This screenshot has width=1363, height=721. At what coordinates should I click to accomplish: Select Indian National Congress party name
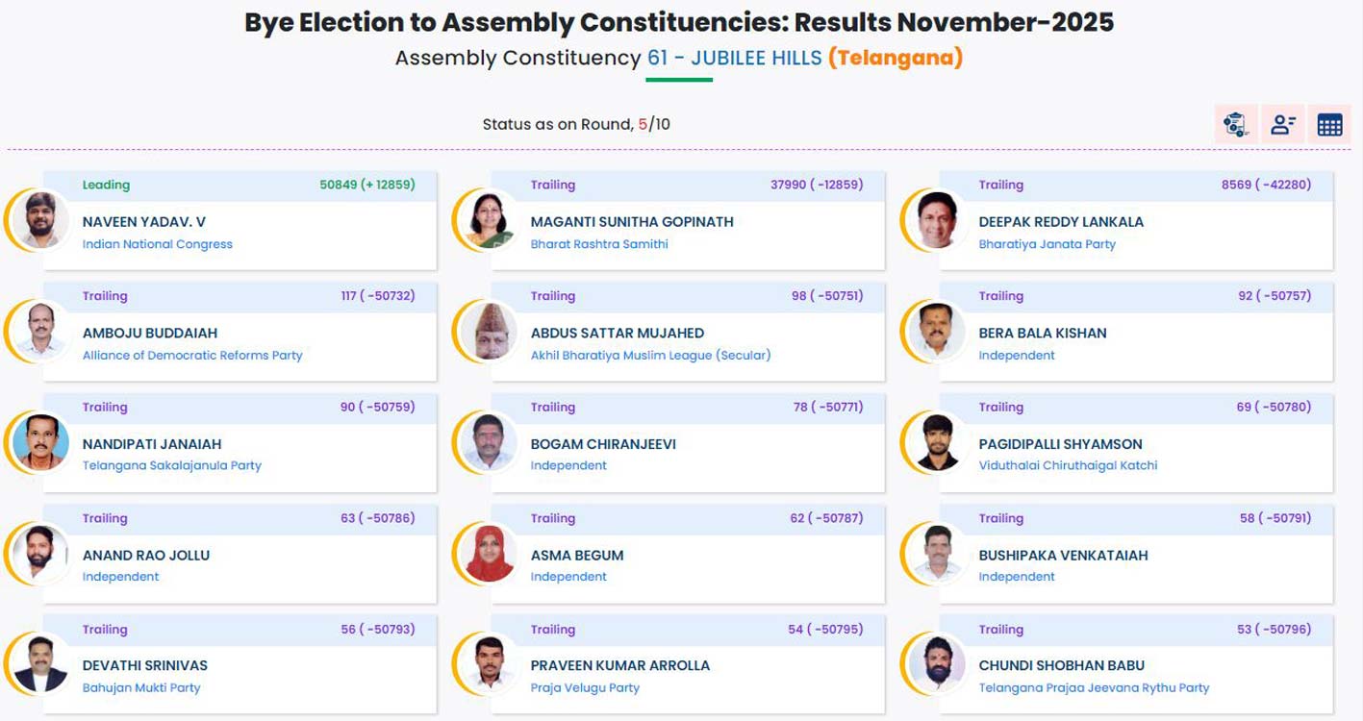point(156,243)
